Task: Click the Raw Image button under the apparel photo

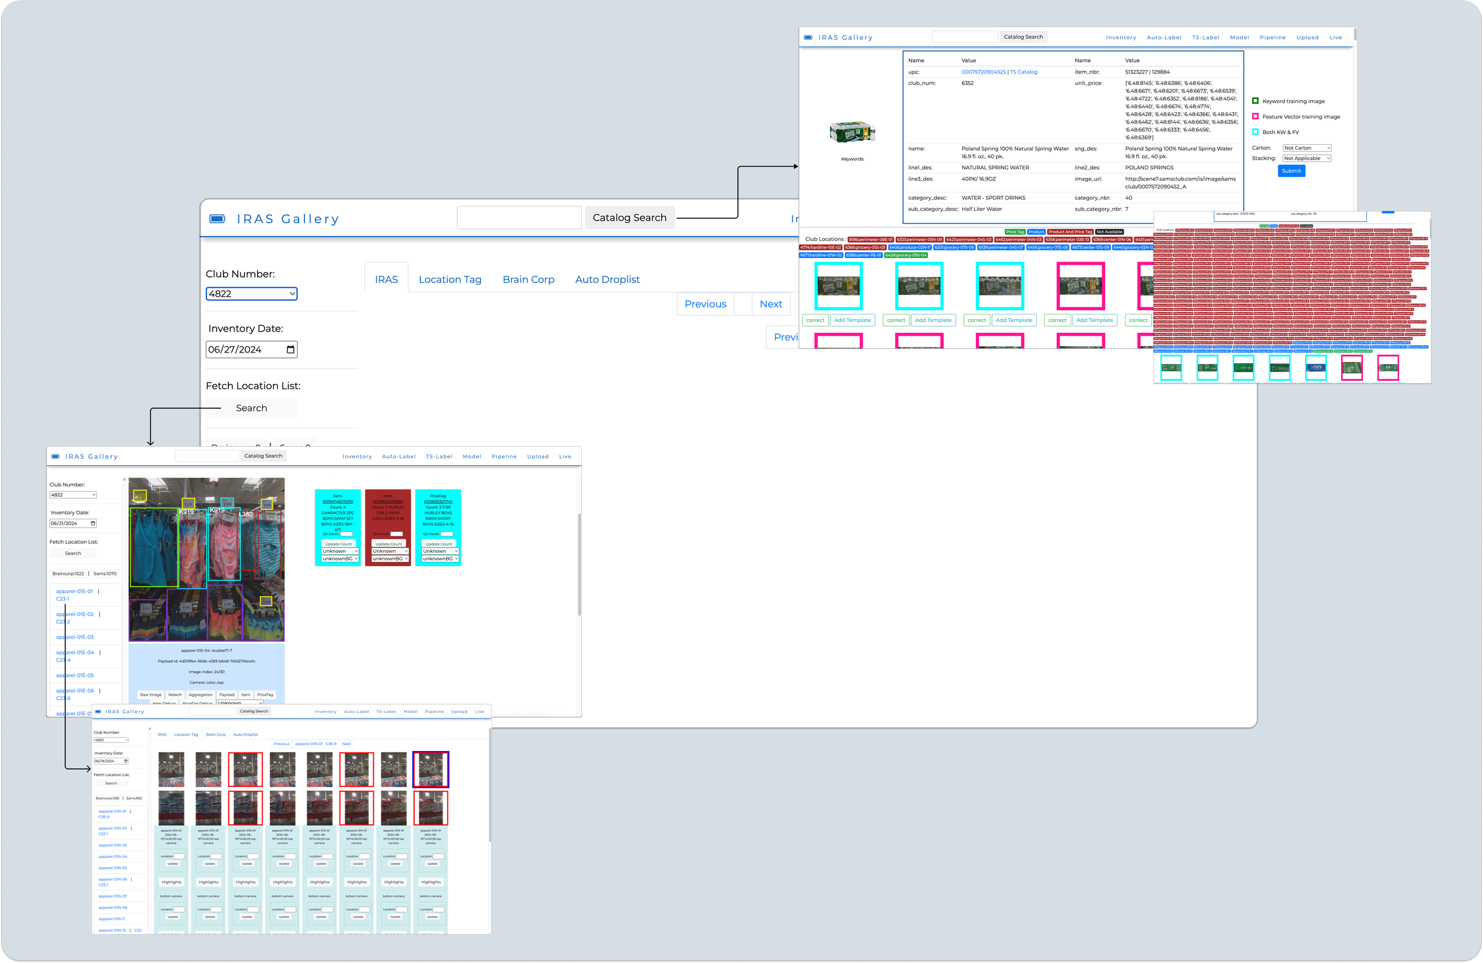Action: pos(150,694)
